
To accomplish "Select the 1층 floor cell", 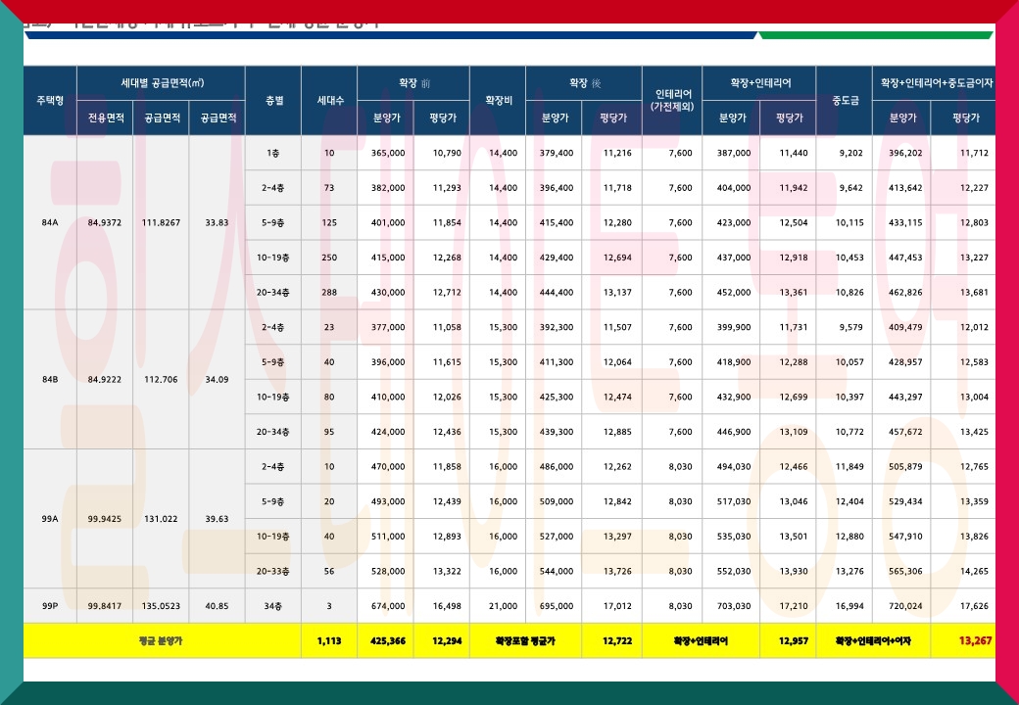I will (x=273, y=153).
